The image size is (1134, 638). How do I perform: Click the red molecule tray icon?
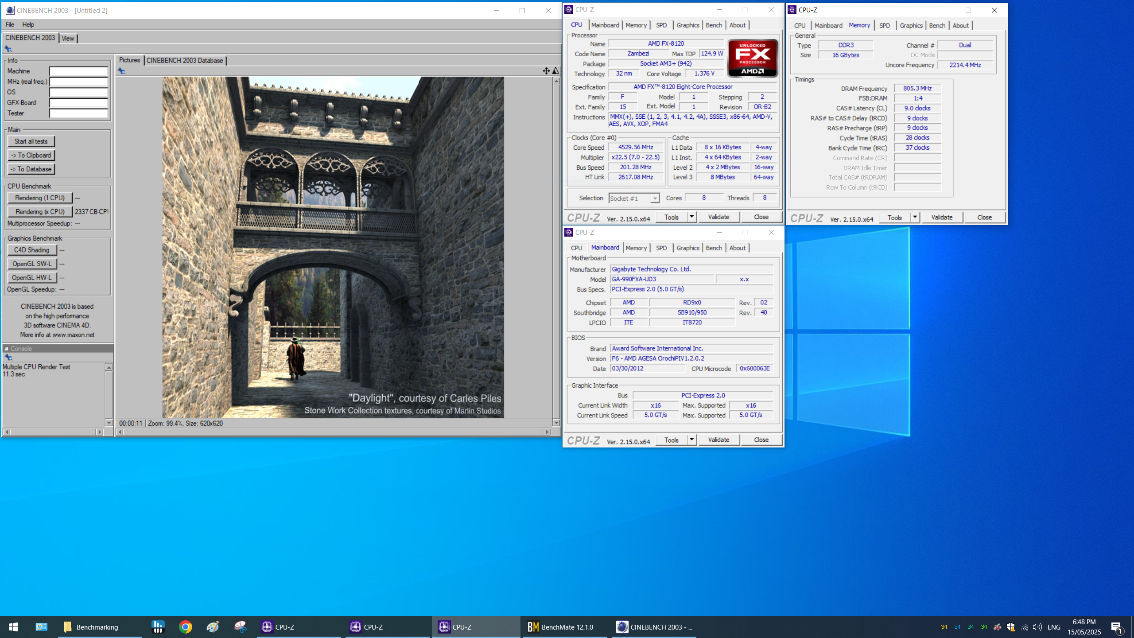[x=997, y=627]
